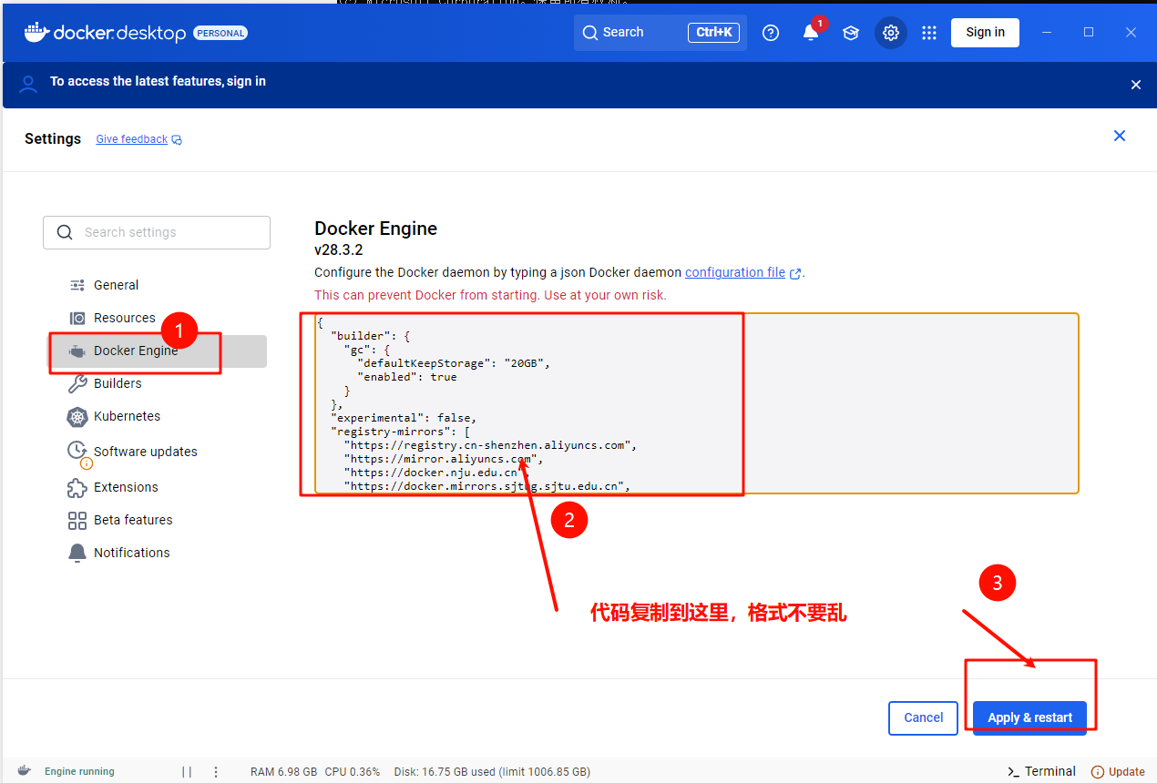This screenshot has height=783, width=1157.
Task: Click the Kubernetes wheel icon
Action: click(x=77, y=417)
